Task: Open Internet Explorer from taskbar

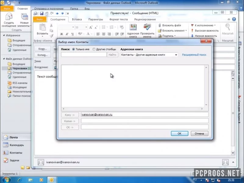Action: pos(20,180)
